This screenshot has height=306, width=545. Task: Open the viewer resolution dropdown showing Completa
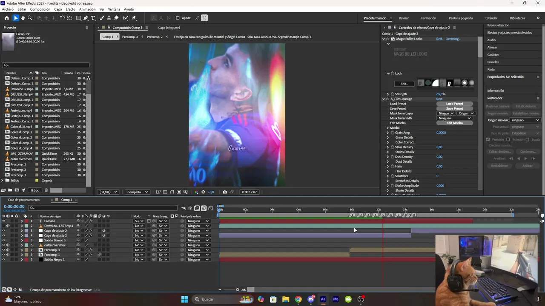pos(137,192)
